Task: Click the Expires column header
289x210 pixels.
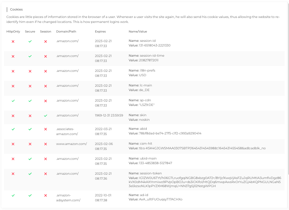Action: (x=100, y=32)
